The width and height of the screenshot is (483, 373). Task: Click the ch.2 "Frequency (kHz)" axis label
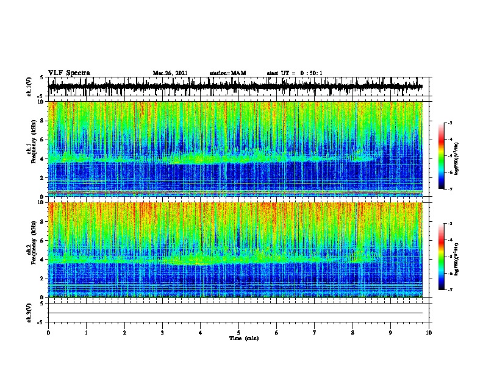[34, 243]
